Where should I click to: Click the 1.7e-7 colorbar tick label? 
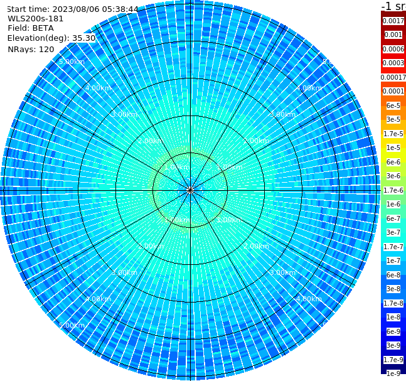point(393,247)
